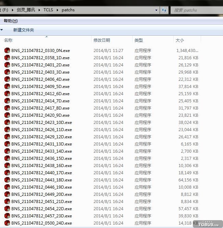Go to TCLS folder in breadcrumb
The image size is (223, 228).
(x=48, y=10)
